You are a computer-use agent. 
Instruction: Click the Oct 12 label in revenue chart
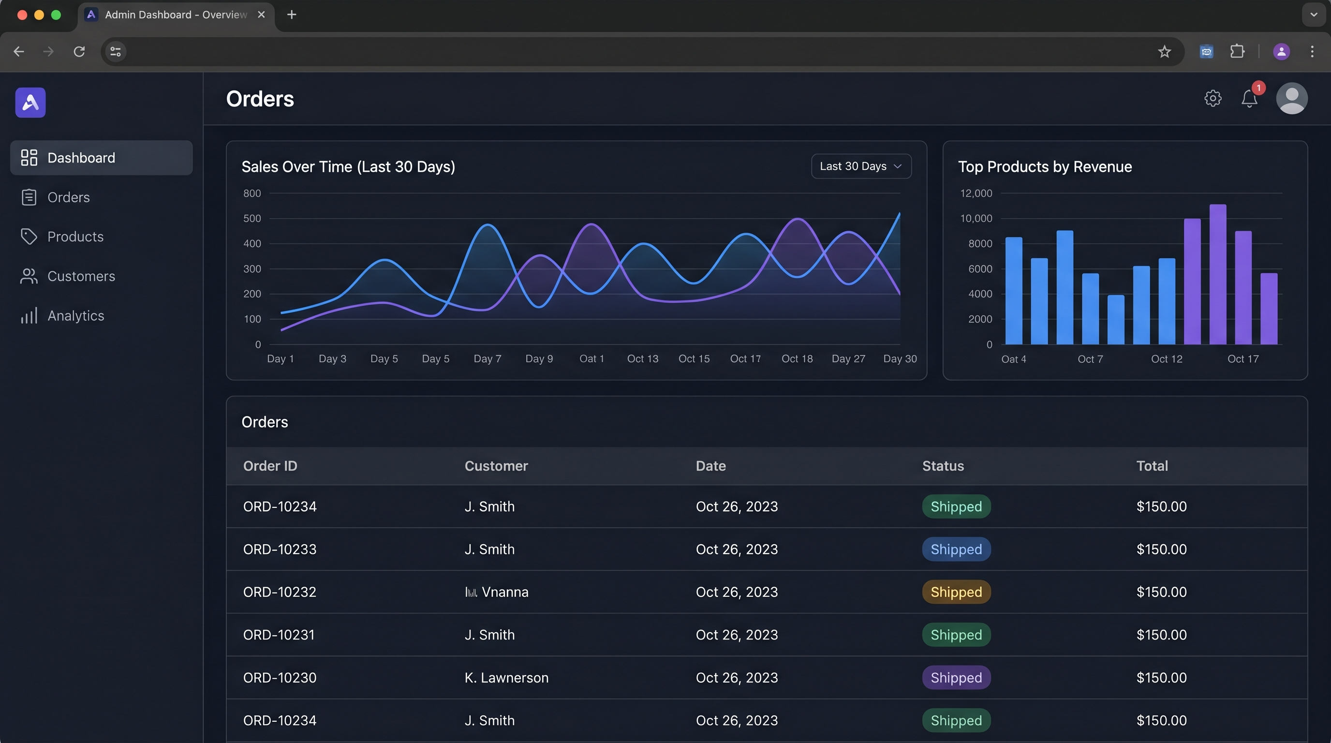[x=1167, y=359]
